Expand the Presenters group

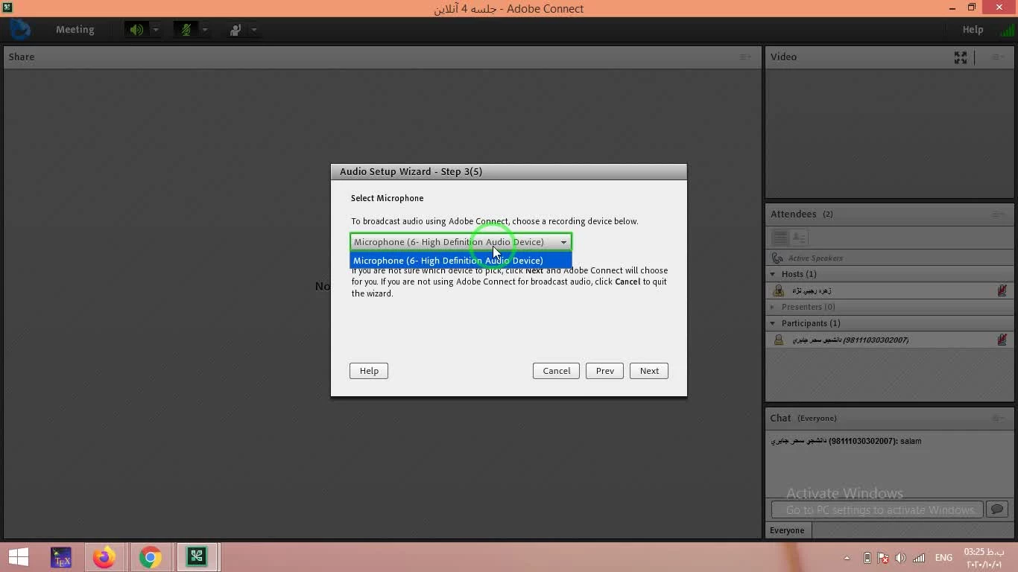click(x=773, y=307)
